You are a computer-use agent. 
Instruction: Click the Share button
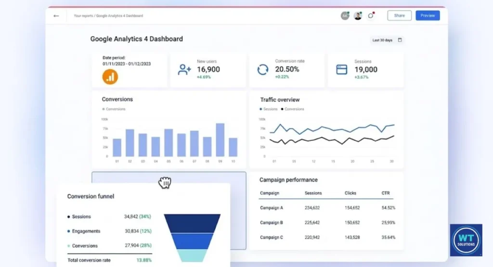coord(399,15)
